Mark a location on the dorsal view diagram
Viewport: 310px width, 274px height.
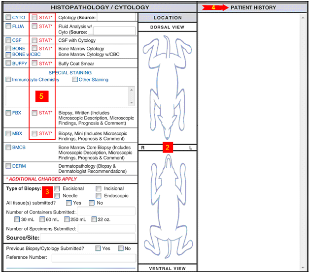[x=168, y=88]
